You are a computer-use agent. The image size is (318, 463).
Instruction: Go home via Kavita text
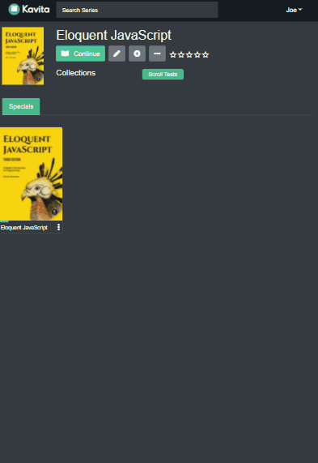[x=36, y=10]
